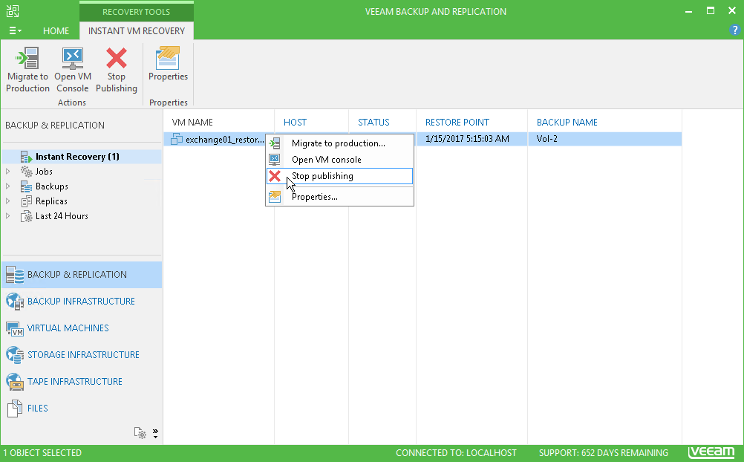Click the help question mark icon
Screen dimensions: 744x462
tap(734, 30)
